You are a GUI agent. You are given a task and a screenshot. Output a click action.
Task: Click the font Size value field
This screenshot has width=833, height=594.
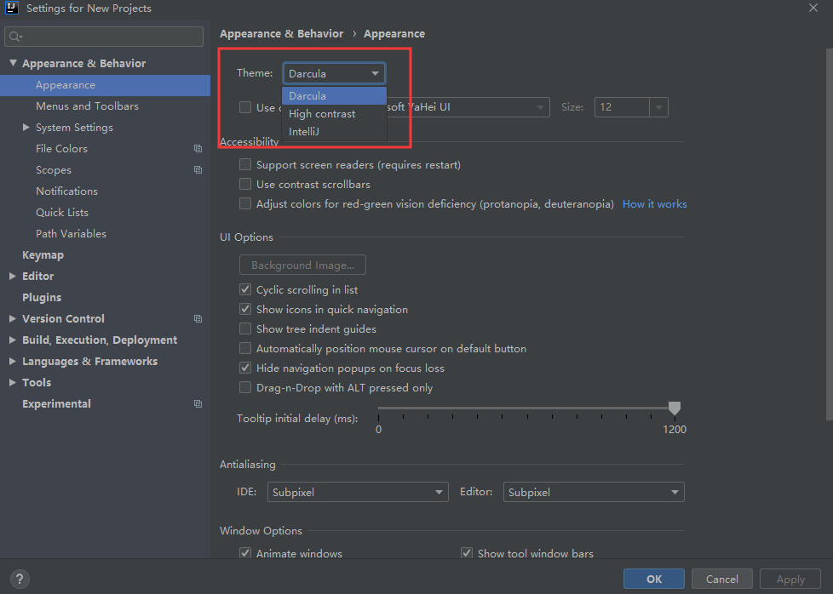pos(622,107)
